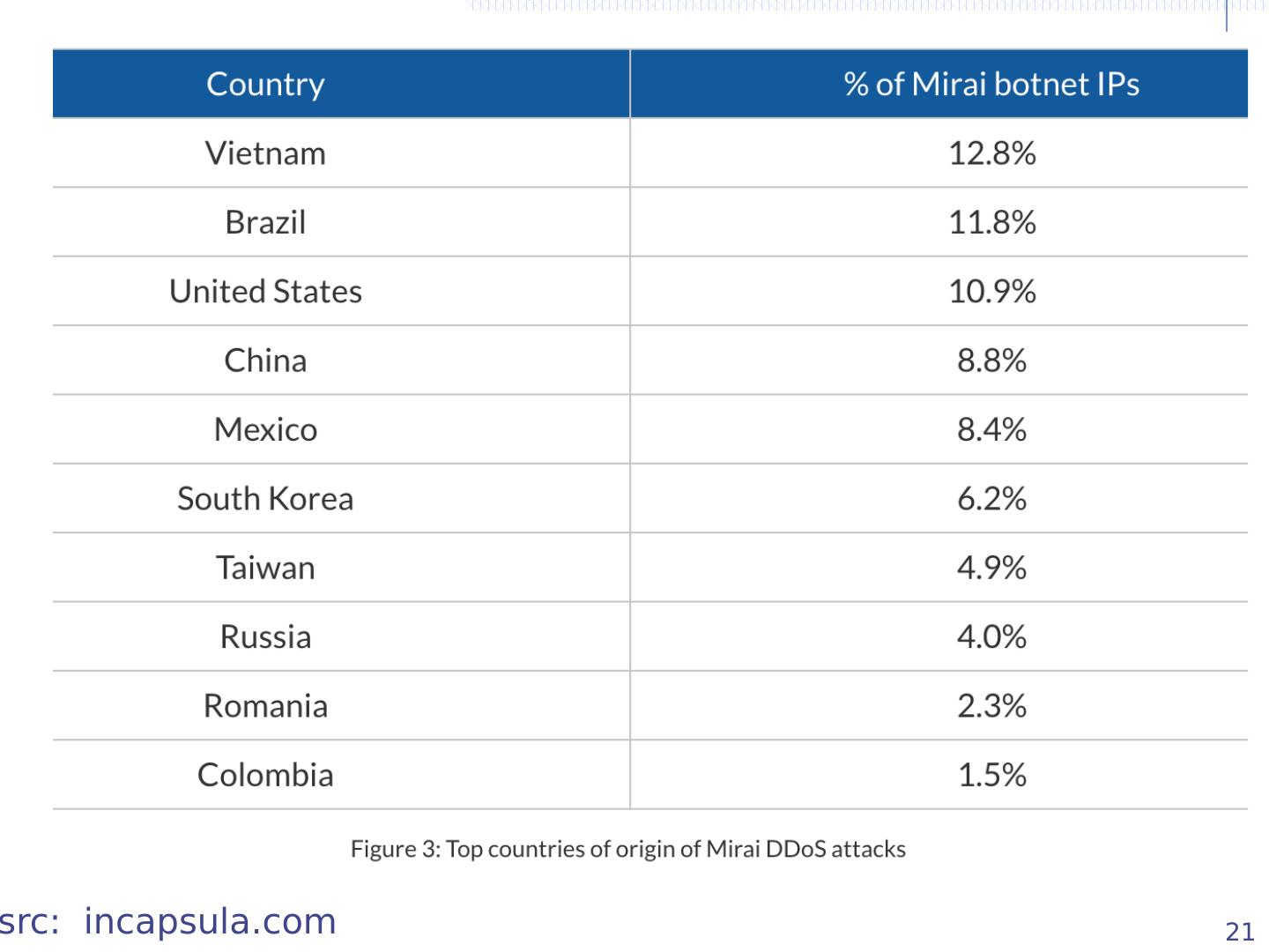Select the 4.0% value for Russia
This screenshot has height=952, width=1269.
click(991, 636)
